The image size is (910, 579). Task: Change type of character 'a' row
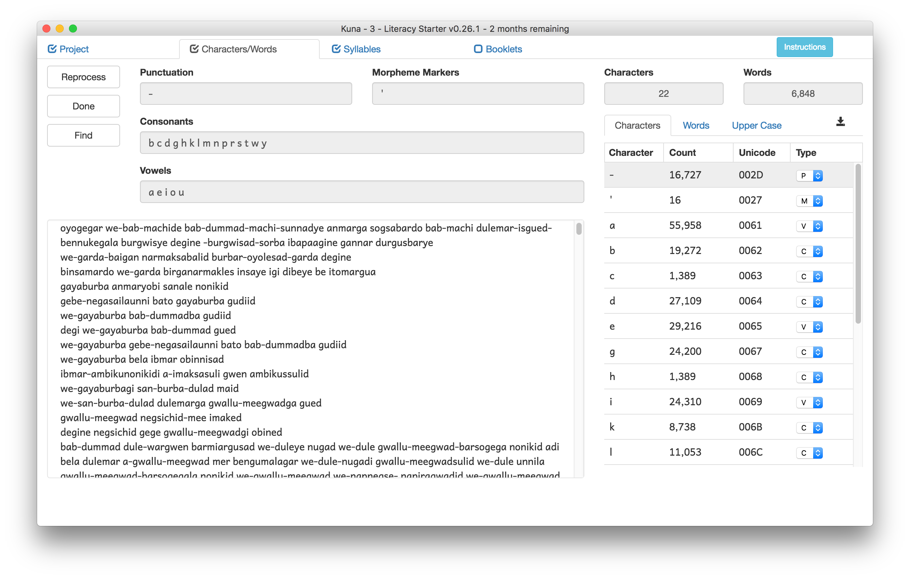click(809, 226)
